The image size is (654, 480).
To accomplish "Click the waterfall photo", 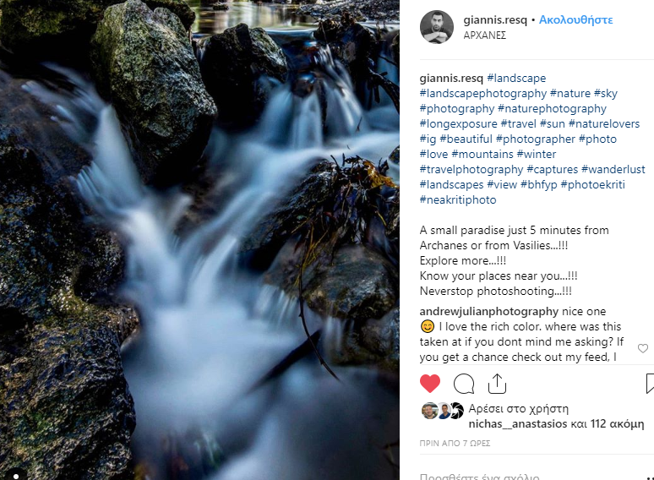I will 199,240.
